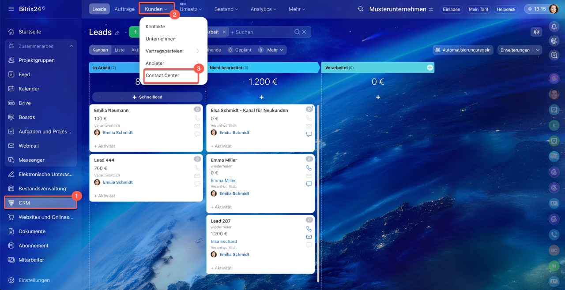This screenshot has width=565, height=290.
Task: Open the Helpdesk button
Action: point(506,9)
